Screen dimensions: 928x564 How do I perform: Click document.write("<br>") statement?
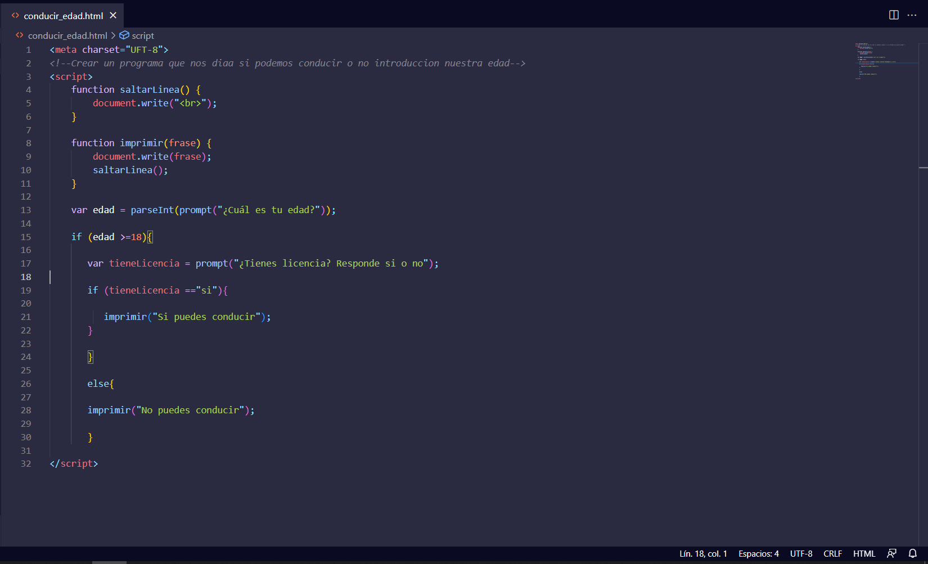pos(155,103)
